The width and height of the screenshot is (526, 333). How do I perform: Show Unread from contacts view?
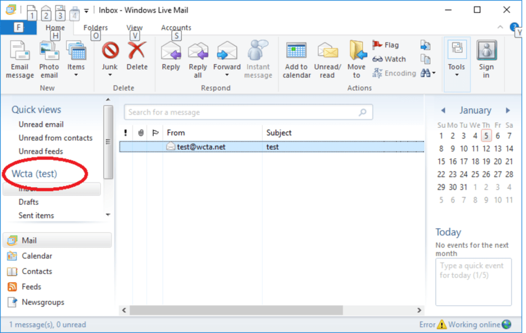coord(56,138)
